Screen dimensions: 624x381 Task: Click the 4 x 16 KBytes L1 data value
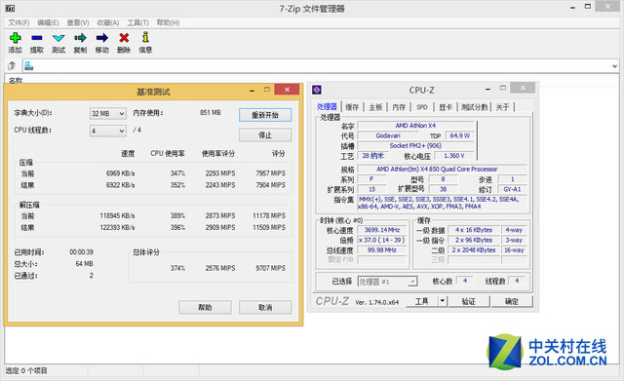coord(474,230)
